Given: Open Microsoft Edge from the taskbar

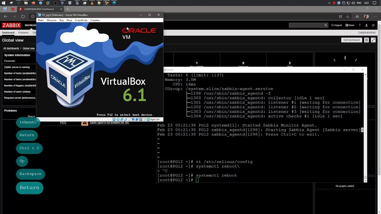Looking at the screenshot, I should 114,3.
